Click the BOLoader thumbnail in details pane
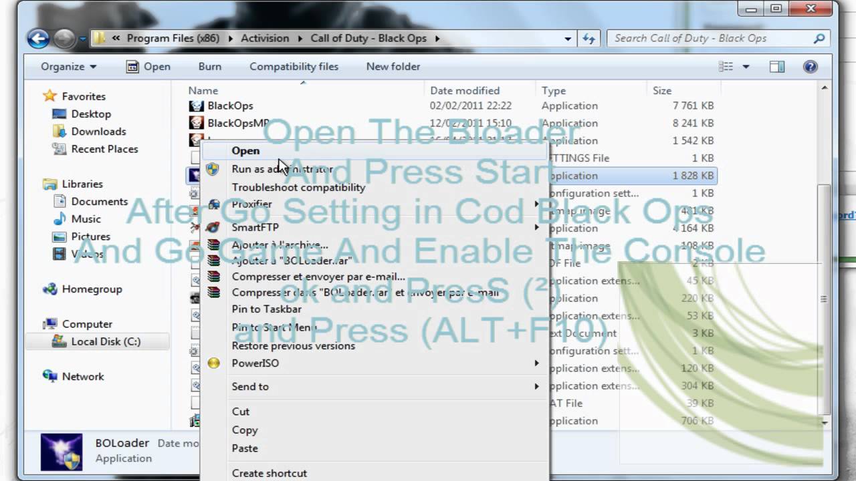Screen dimensions: 856x481 pyautogui.click(x=62, y=452)
